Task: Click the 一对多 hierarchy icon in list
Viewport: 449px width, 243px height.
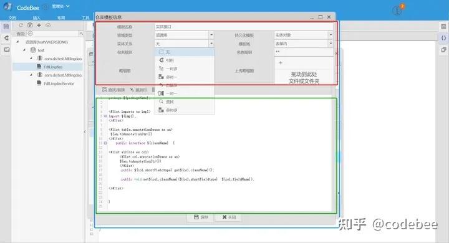Action: (x=162, y=69)
